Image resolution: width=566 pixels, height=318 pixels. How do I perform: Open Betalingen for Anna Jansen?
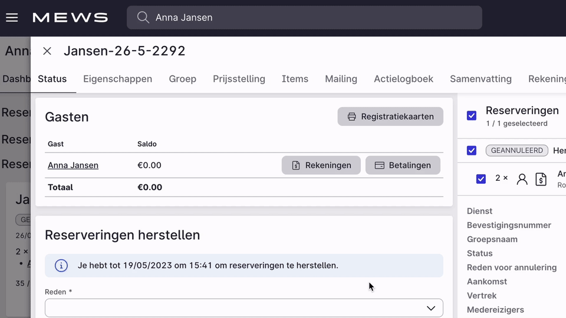click(404, 165)
